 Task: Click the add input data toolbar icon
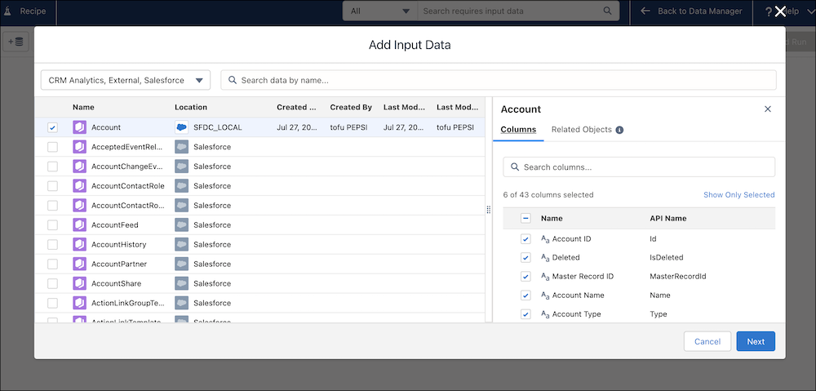[16, 42]
